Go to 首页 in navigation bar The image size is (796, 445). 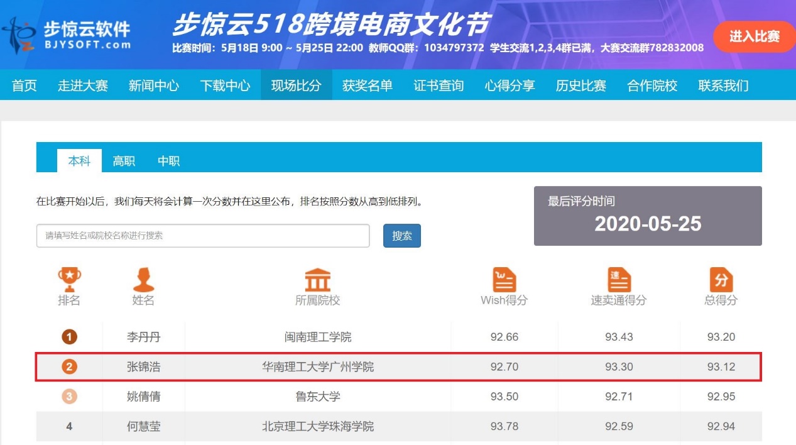coord(25,85)
